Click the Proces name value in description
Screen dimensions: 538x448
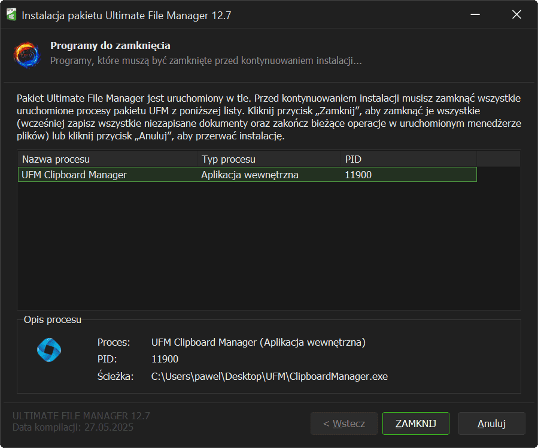click(x=258, y=342)
